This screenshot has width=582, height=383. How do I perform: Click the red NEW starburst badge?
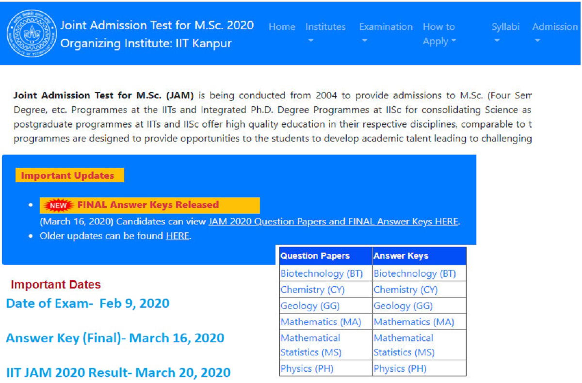(x=58, y=205)
